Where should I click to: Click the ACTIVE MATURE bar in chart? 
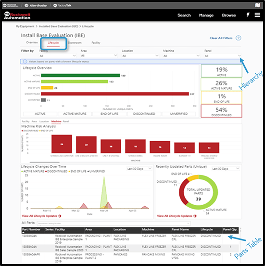click(75, 81)
